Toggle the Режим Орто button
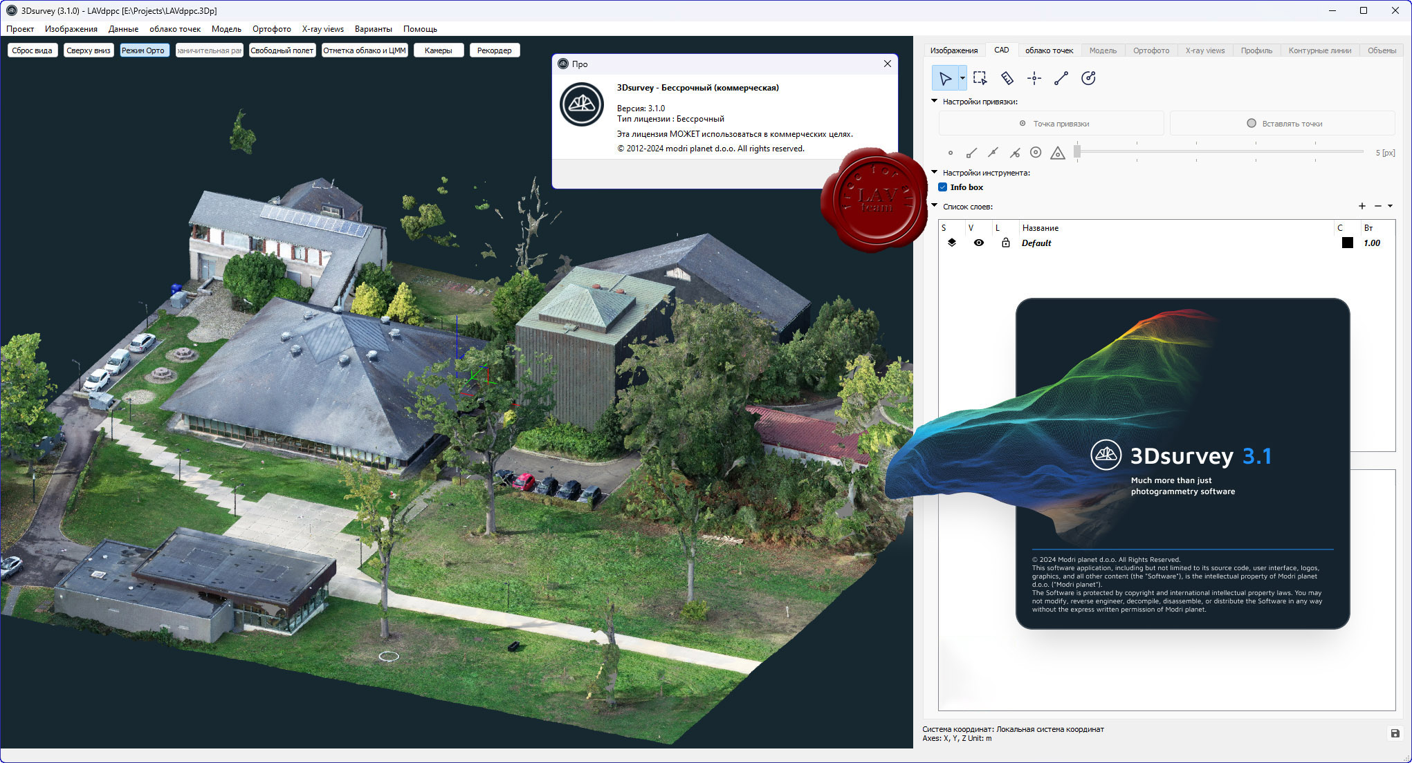This screenshot has width=1412, height=763. point(143,50)
